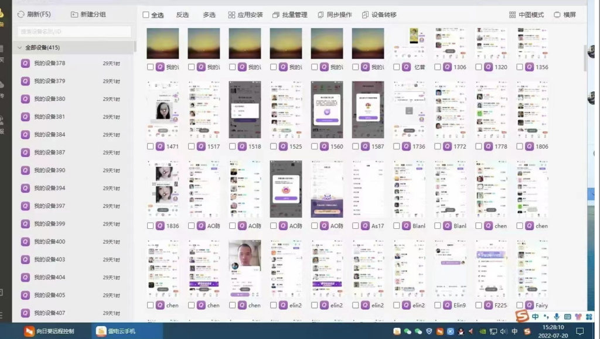This screenshot has width=600, height=339.
Task: Click the 设备转移 device transfer icon
Action: 366,15
